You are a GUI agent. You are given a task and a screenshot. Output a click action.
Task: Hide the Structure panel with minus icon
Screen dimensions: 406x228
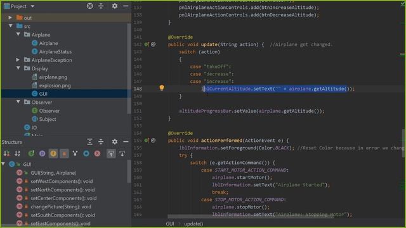point(126,142)
